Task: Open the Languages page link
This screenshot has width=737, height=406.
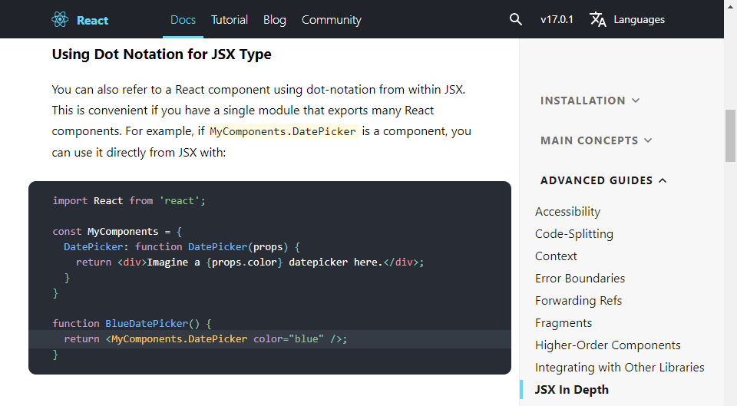Action: click(x=640, y=20)
